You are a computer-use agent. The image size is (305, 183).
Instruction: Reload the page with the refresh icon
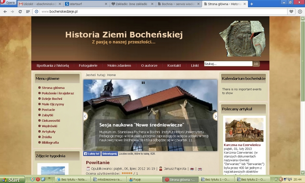coord(20,12)
